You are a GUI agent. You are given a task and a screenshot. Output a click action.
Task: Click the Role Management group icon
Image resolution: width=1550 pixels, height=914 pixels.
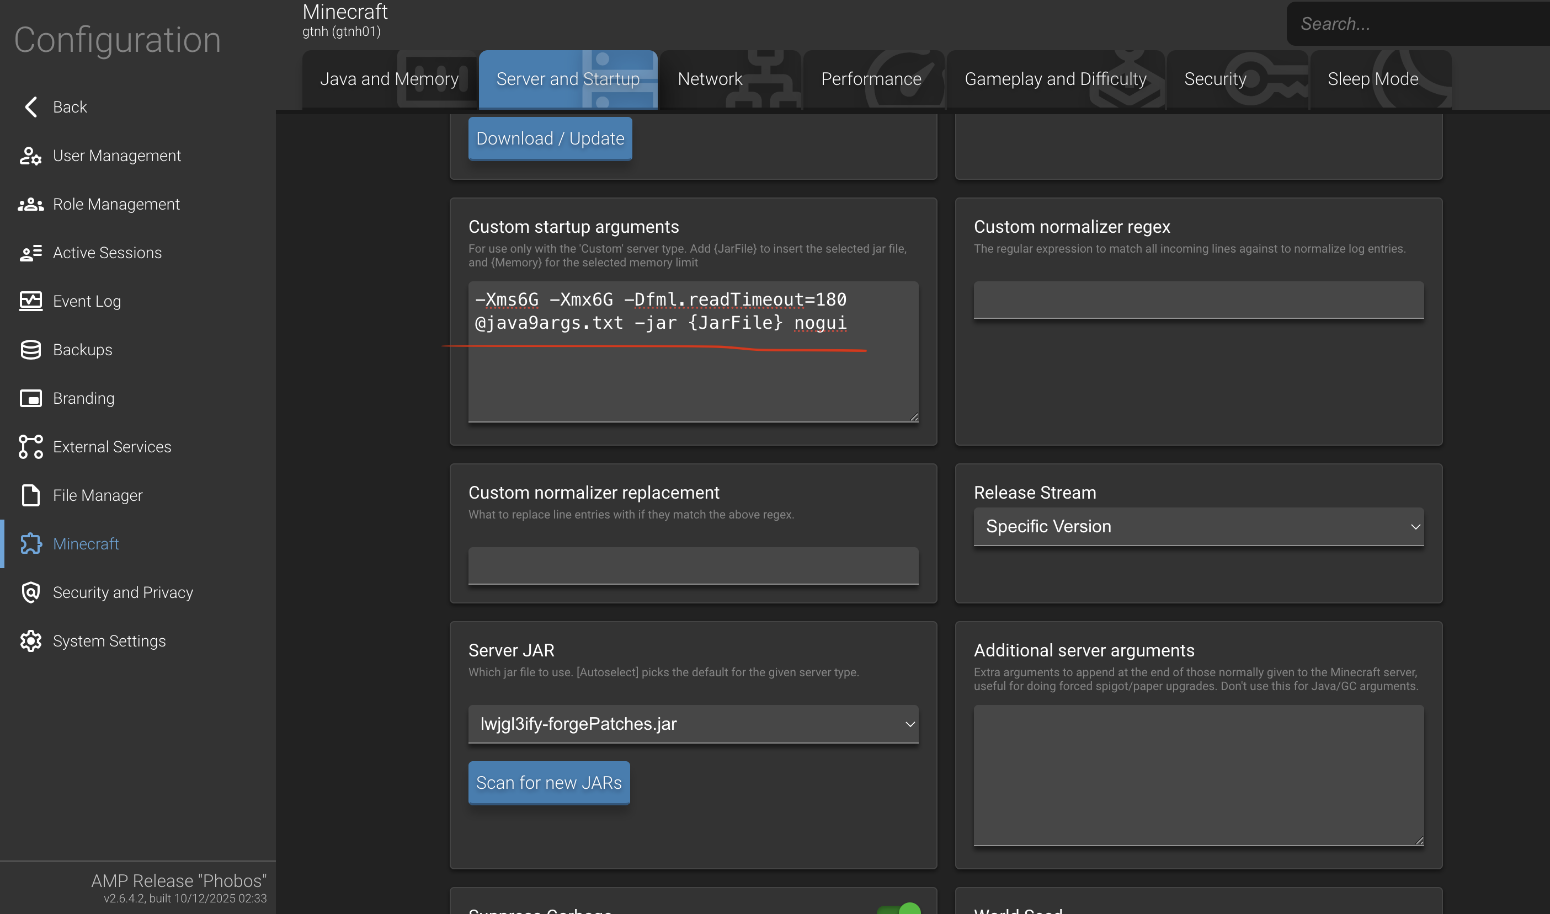[x=31, y=204]
